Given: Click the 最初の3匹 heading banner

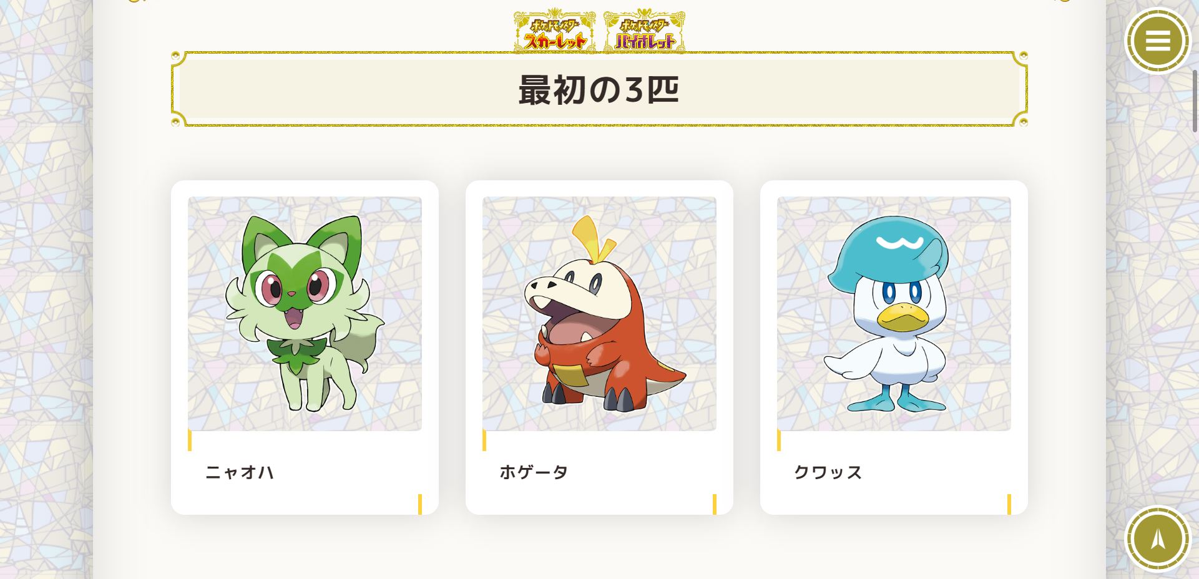Looking at the screenshot, I should tap(599, 89).
